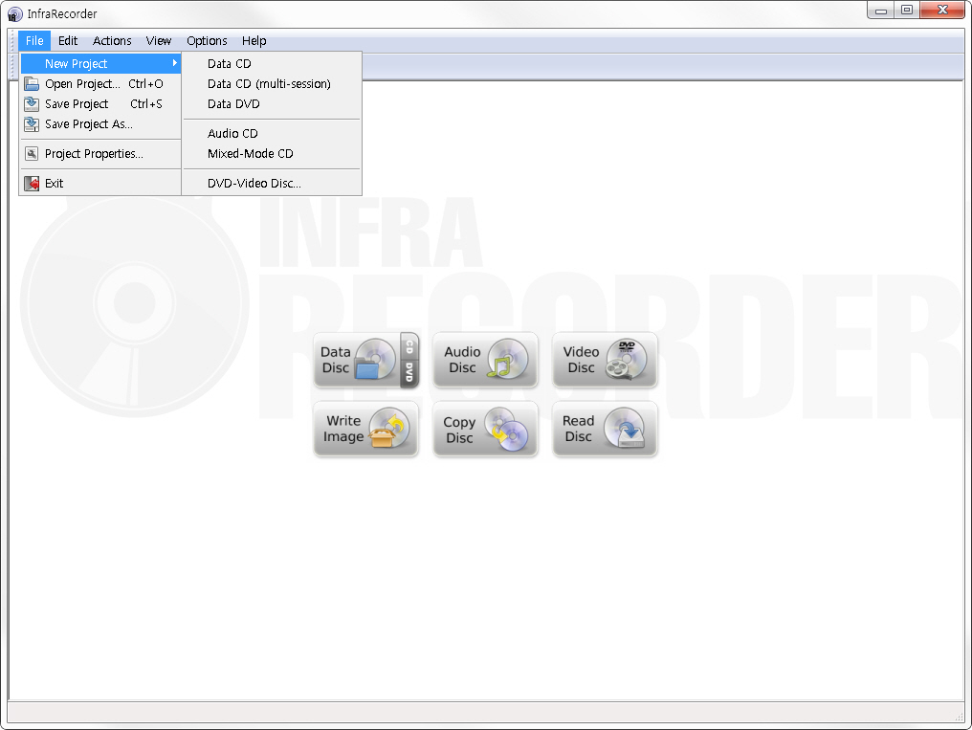The image size is (972, 730).
Task: Open the Options menu
Action: coord(207,41)
